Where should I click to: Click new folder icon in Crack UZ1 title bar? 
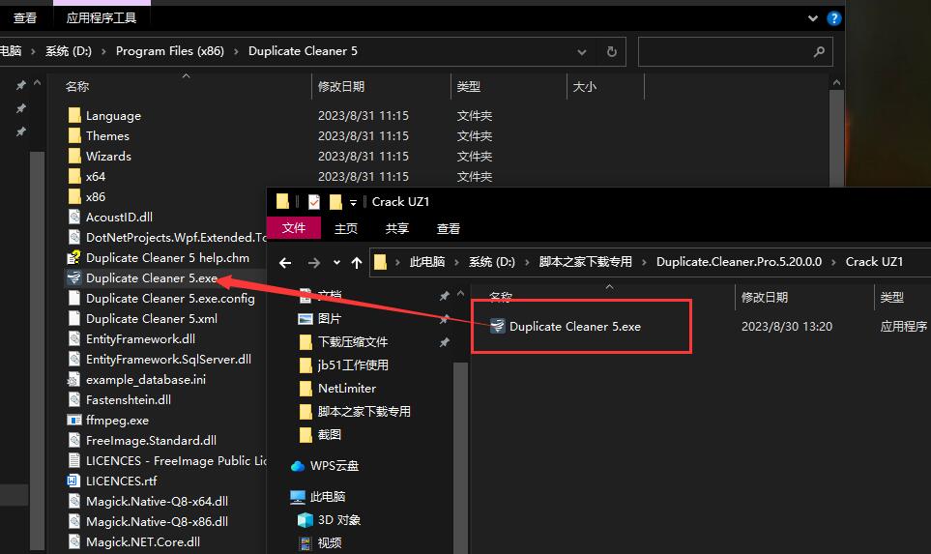tap(335, 202)
